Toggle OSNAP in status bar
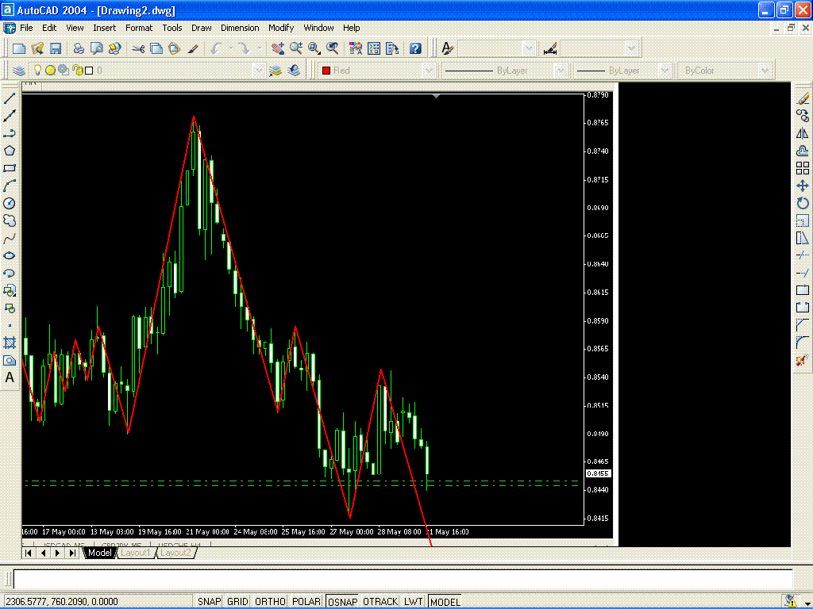 coord(342,601)
